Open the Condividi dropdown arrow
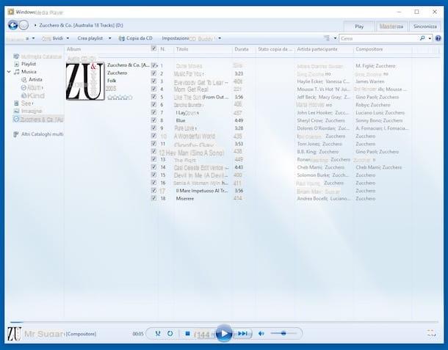 point(68,38)
